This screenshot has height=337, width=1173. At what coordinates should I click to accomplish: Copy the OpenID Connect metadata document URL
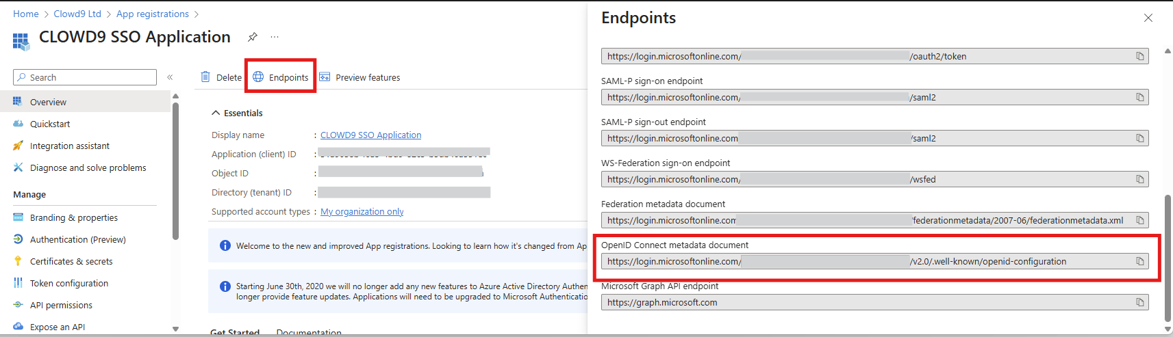[x=1140, y=261]
